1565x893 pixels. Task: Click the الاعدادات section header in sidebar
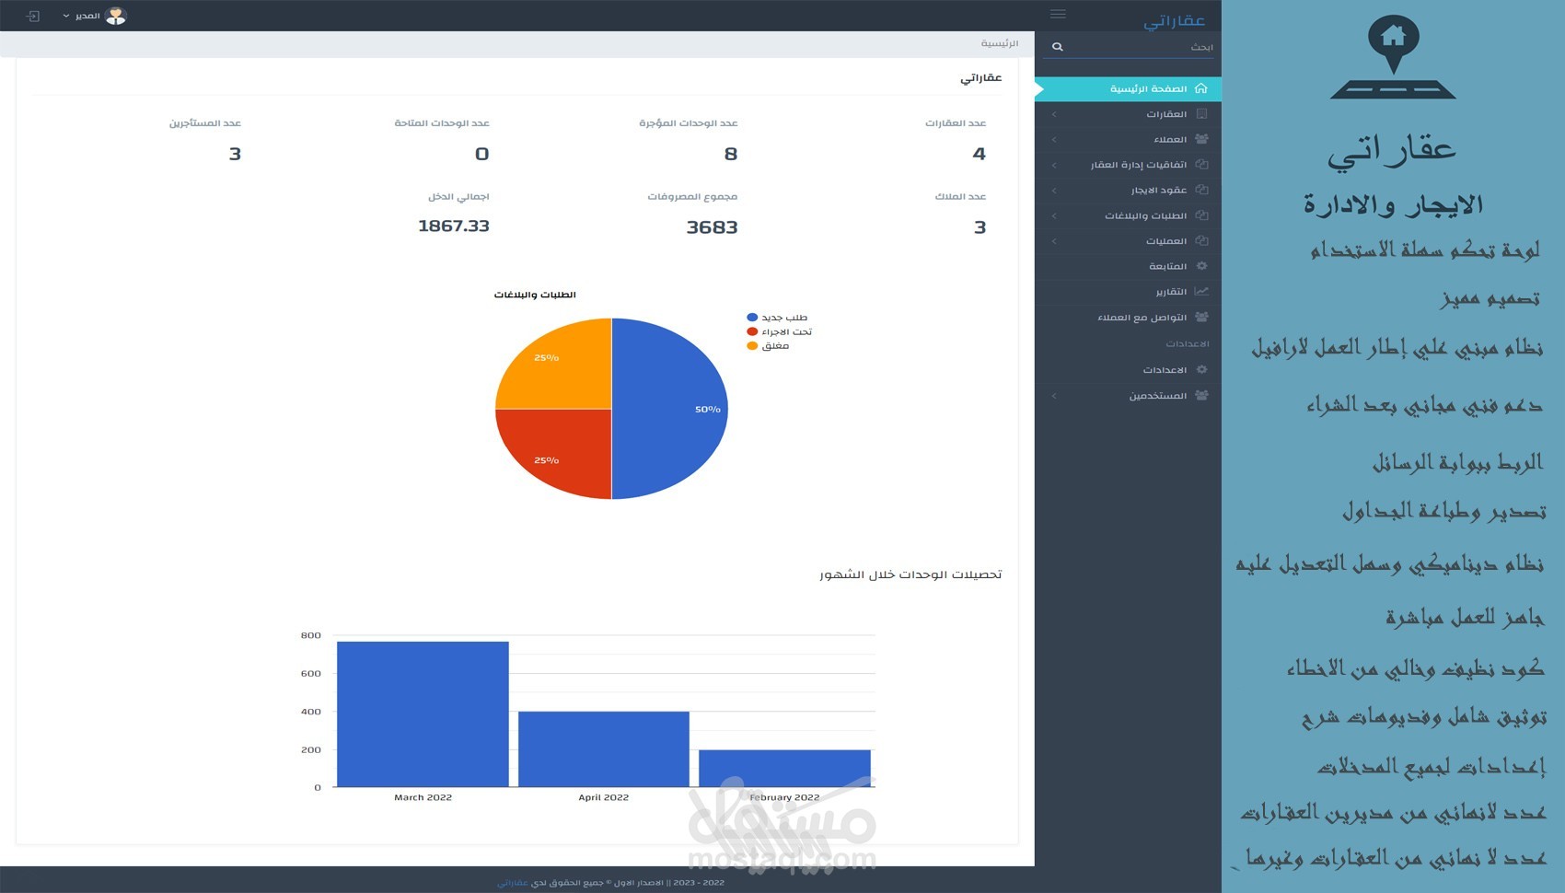point(1188,343)
